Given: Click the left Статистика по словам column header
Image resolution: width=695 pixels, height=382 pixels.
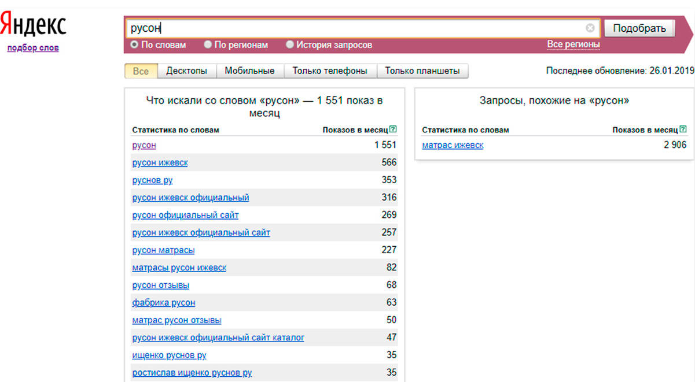Looking at the screenshot, I should (x=176, y=130).
